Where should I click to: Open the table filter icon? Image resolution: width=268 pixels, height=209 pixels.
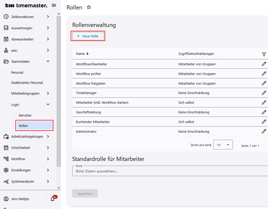click(x=264, y=54)
